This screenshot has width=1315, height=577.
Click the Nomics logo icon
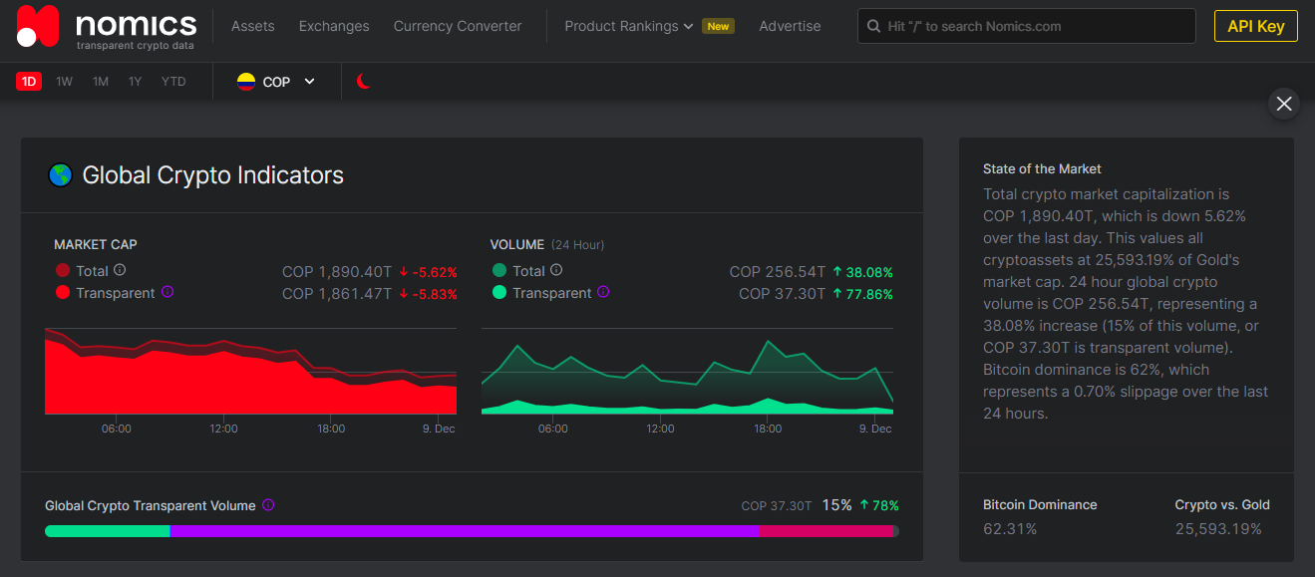pos(39,27)
